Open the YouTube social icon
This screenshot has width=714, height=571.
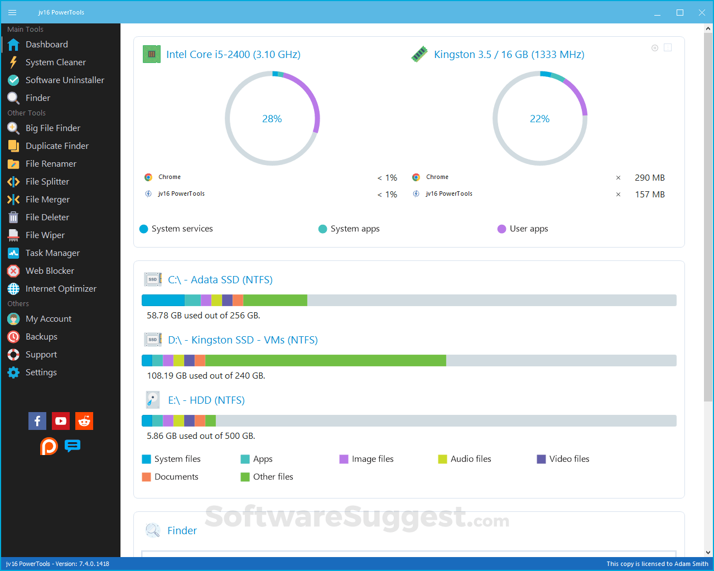(61, 421)
